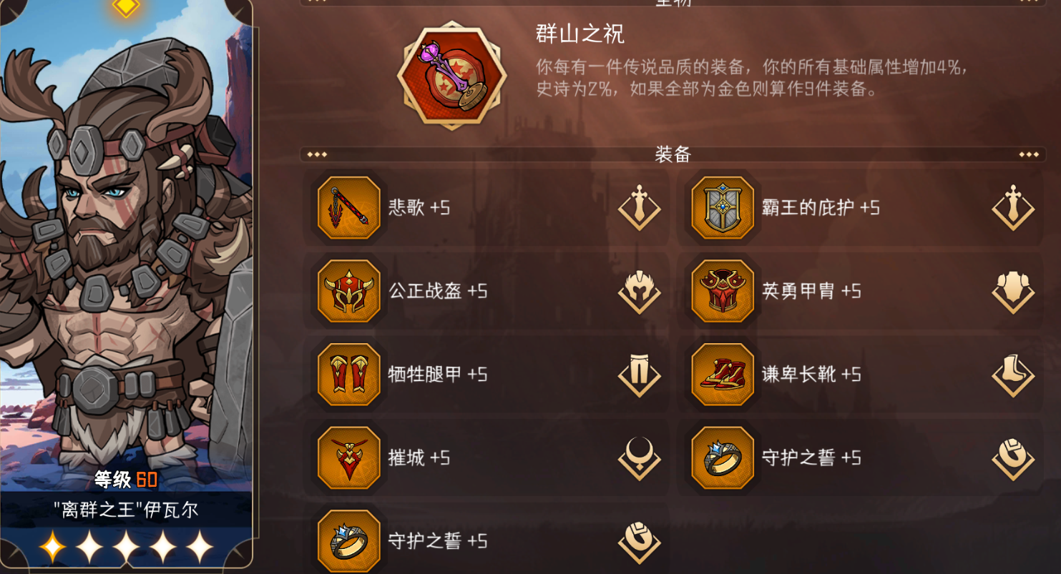Select the 霸王的庇护 +5 shield icon
1061x574 pixels.
tap(723, 207)
